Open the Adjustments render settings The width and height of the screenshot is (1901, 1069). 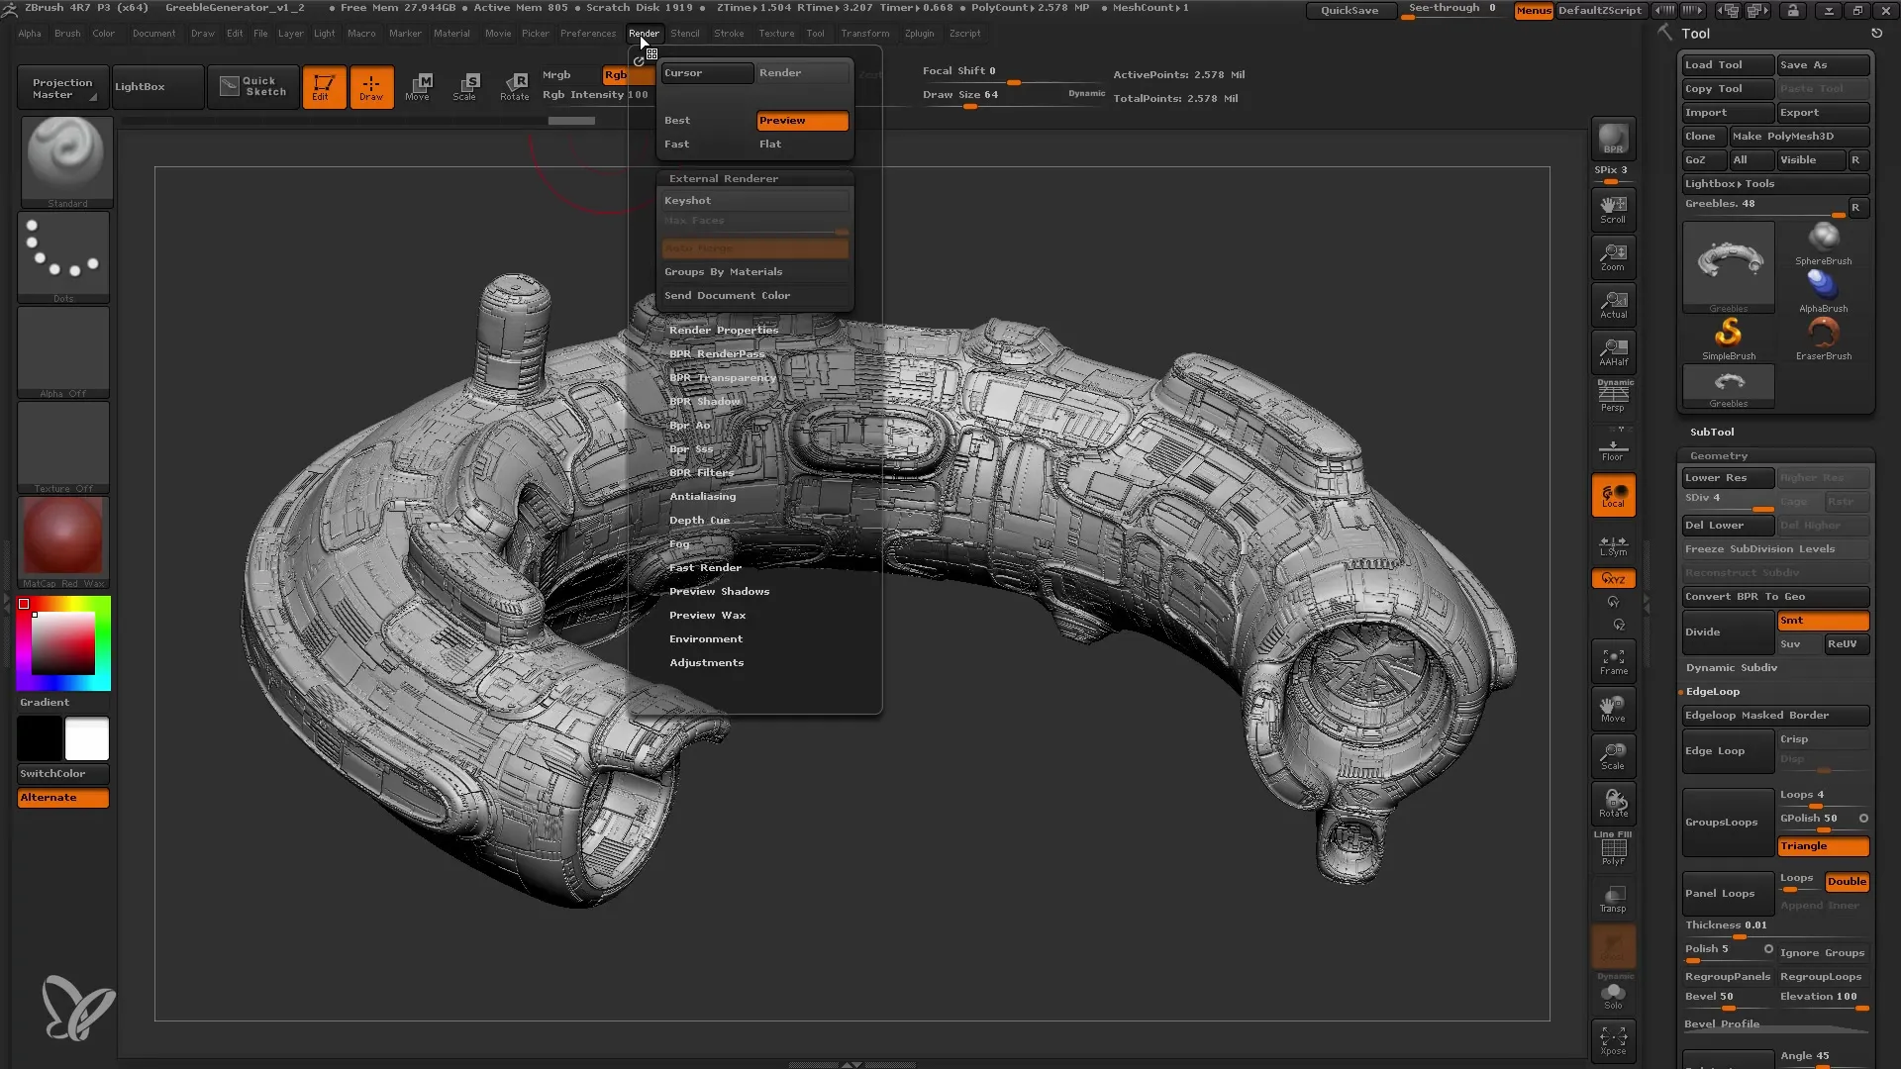click(x=706, y=662)
